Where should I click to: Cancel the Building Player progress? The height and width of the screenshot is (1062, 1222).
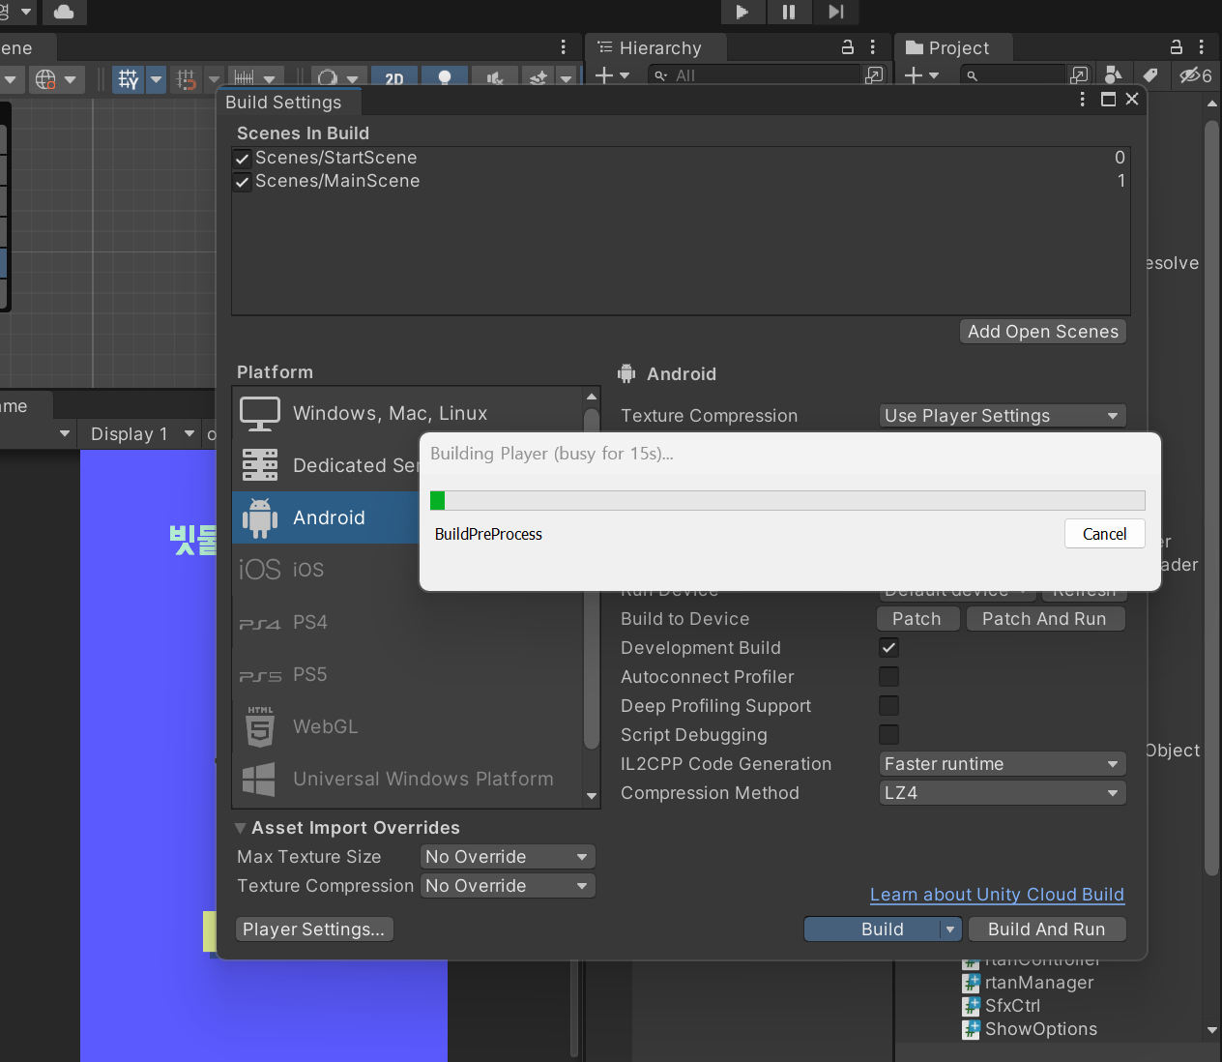1104,534
